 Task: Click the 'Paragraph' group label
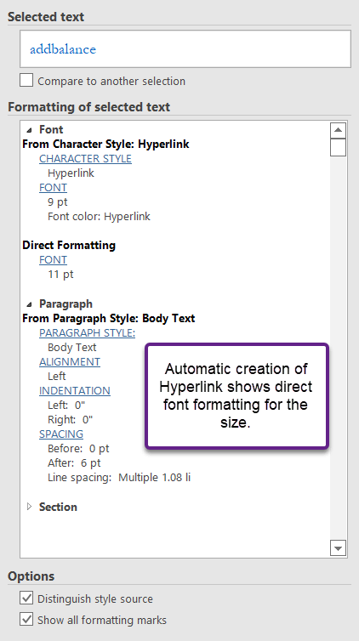click(66, 304)
